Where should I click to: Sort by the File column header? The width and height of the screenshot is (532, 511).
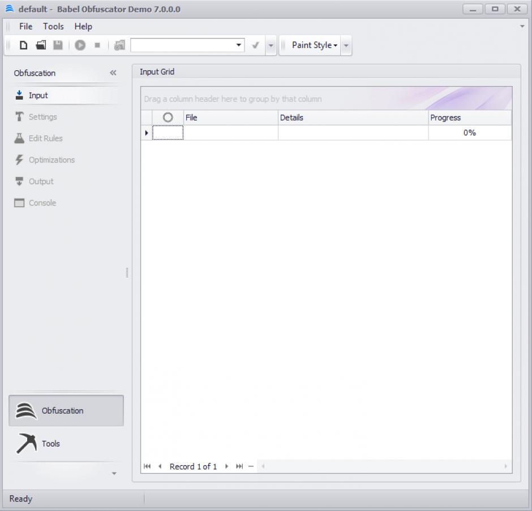tap(231, 117)
